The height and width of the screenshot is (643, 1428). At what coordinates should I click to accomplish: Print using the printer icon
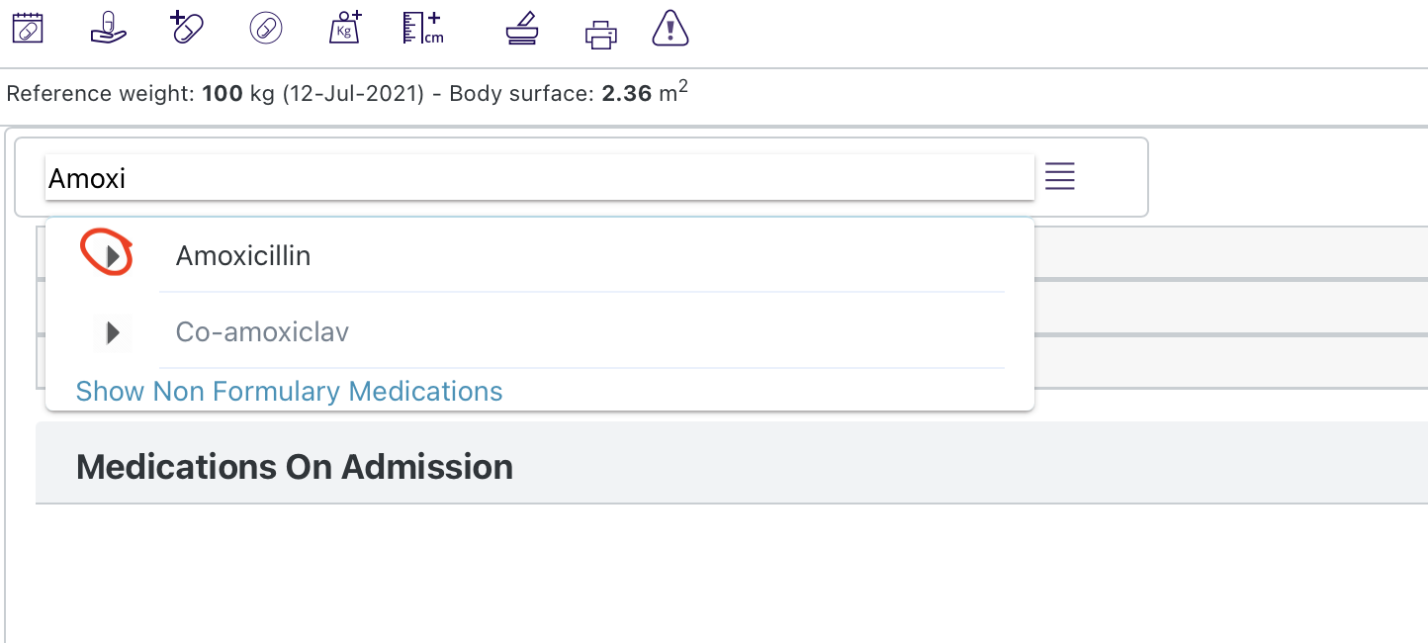600,30
